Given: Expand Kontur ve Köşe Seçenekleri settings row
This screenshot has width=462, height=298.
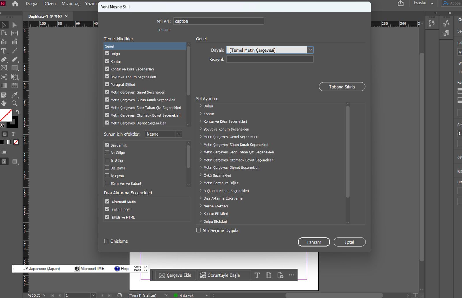Looking at the screenshot, I should pyautogui.click(x=201, y=121).
